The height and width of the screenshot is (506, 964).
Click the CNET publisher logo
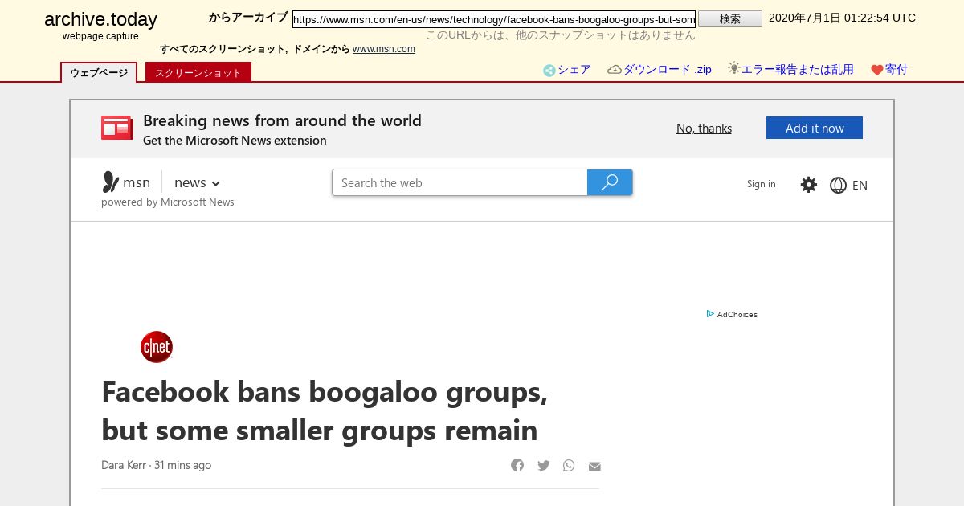click(157, 347)
